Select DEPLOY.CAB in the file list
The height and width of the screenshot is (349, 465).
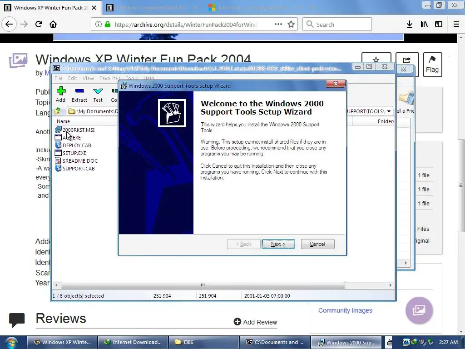[x=77, y=145]
